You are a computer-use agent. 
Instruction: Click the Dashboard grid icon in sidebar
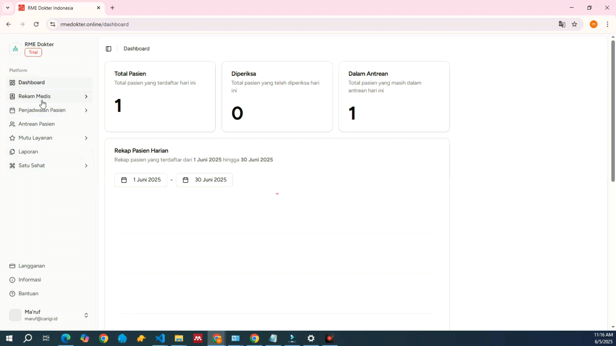pos(12,83)
